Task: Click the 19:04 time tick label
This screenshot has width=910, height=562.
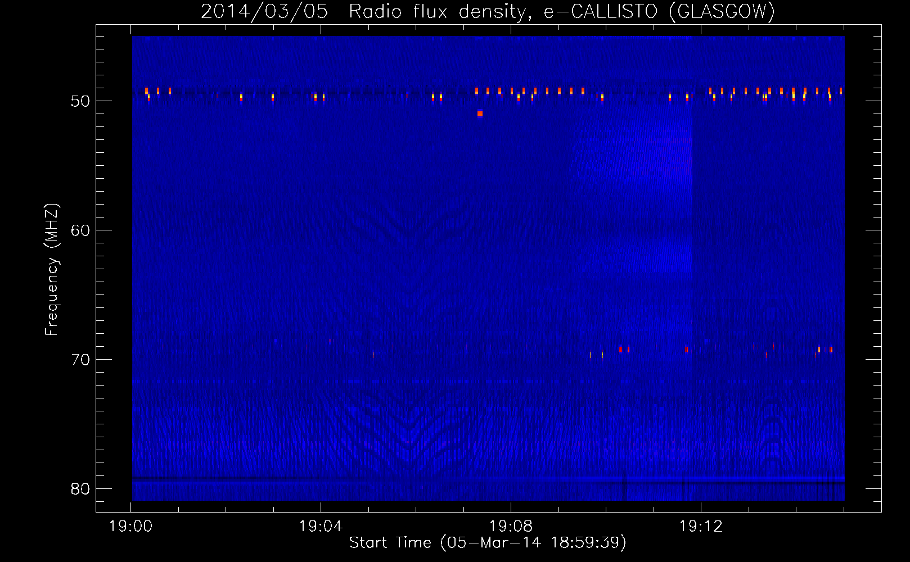Action: [x=321, y=527]
